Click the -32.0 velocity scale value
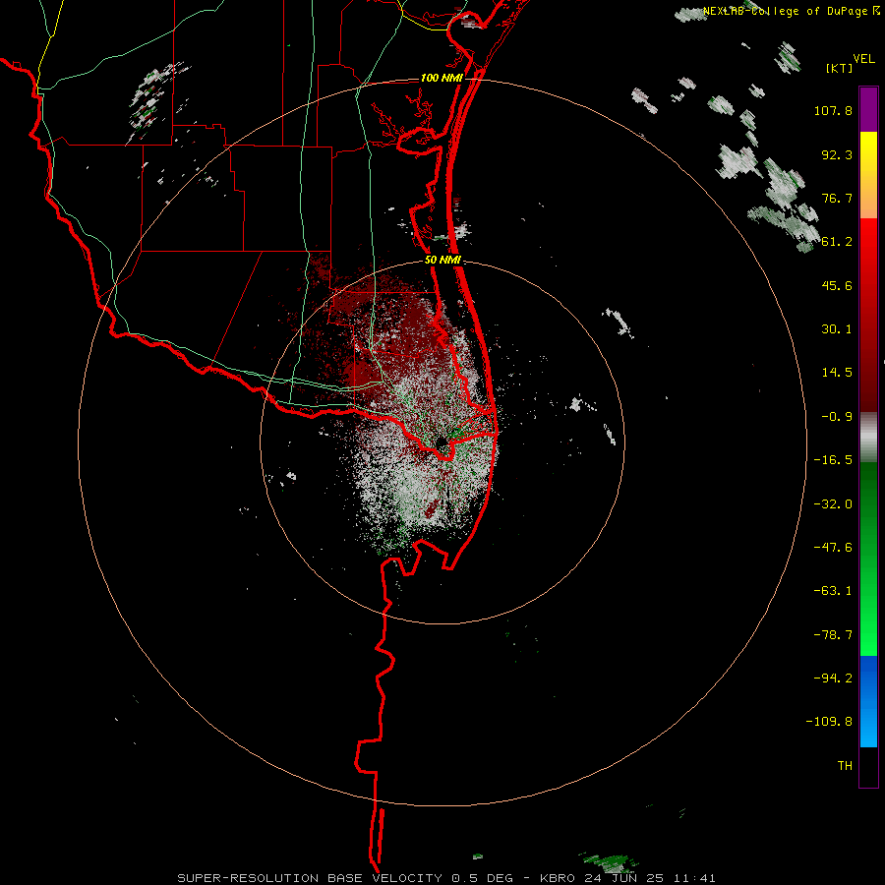Image resolution: width=885 pixels, height=885 pixels. click(833, 504)
